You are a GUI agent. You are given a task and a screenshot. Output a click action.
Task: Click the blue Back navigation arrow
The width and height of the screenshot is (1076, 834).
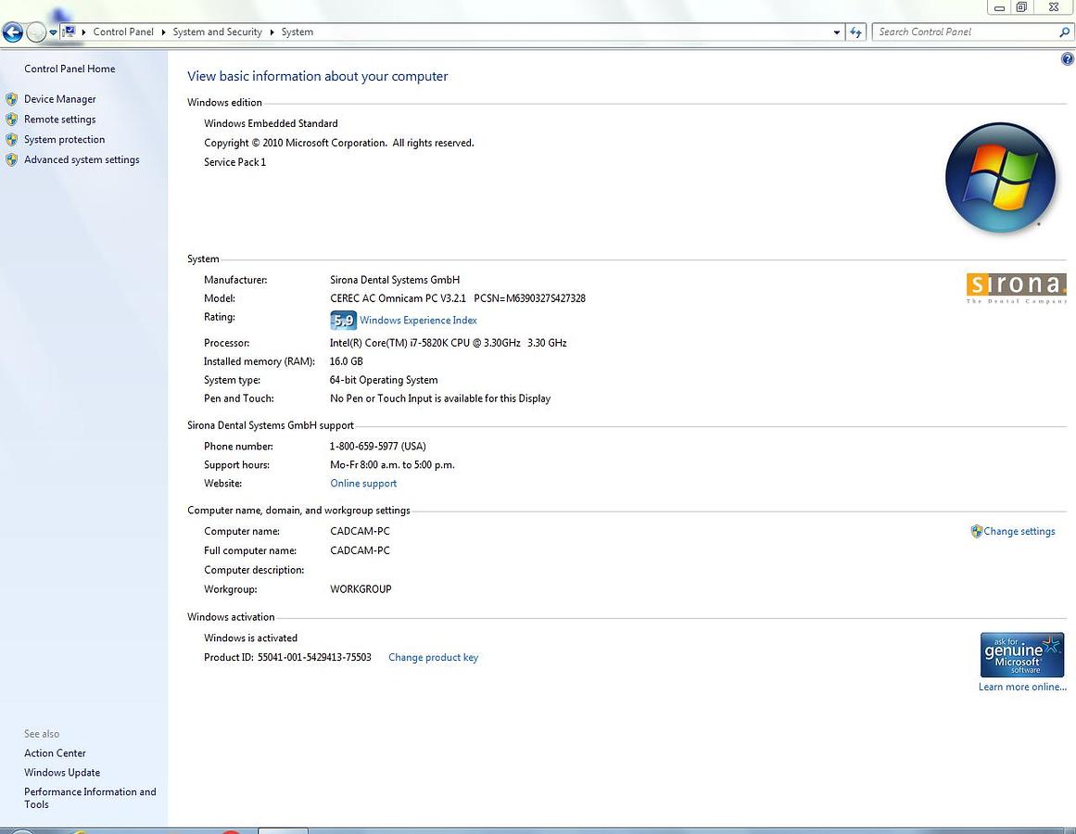(x=12, y=32)
